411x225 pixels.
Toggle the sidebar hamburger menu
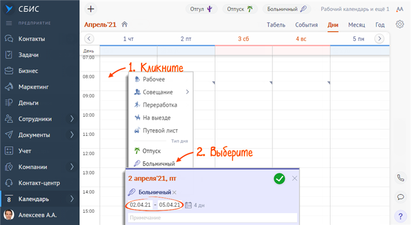[9, 23]
